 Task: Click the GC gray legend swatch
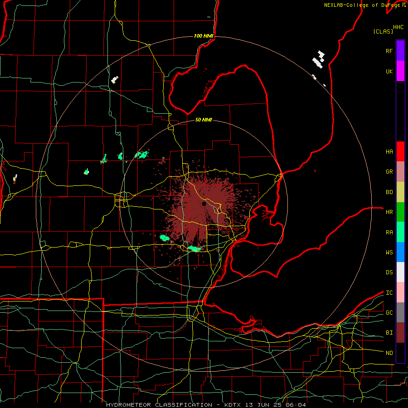(400, 312)
